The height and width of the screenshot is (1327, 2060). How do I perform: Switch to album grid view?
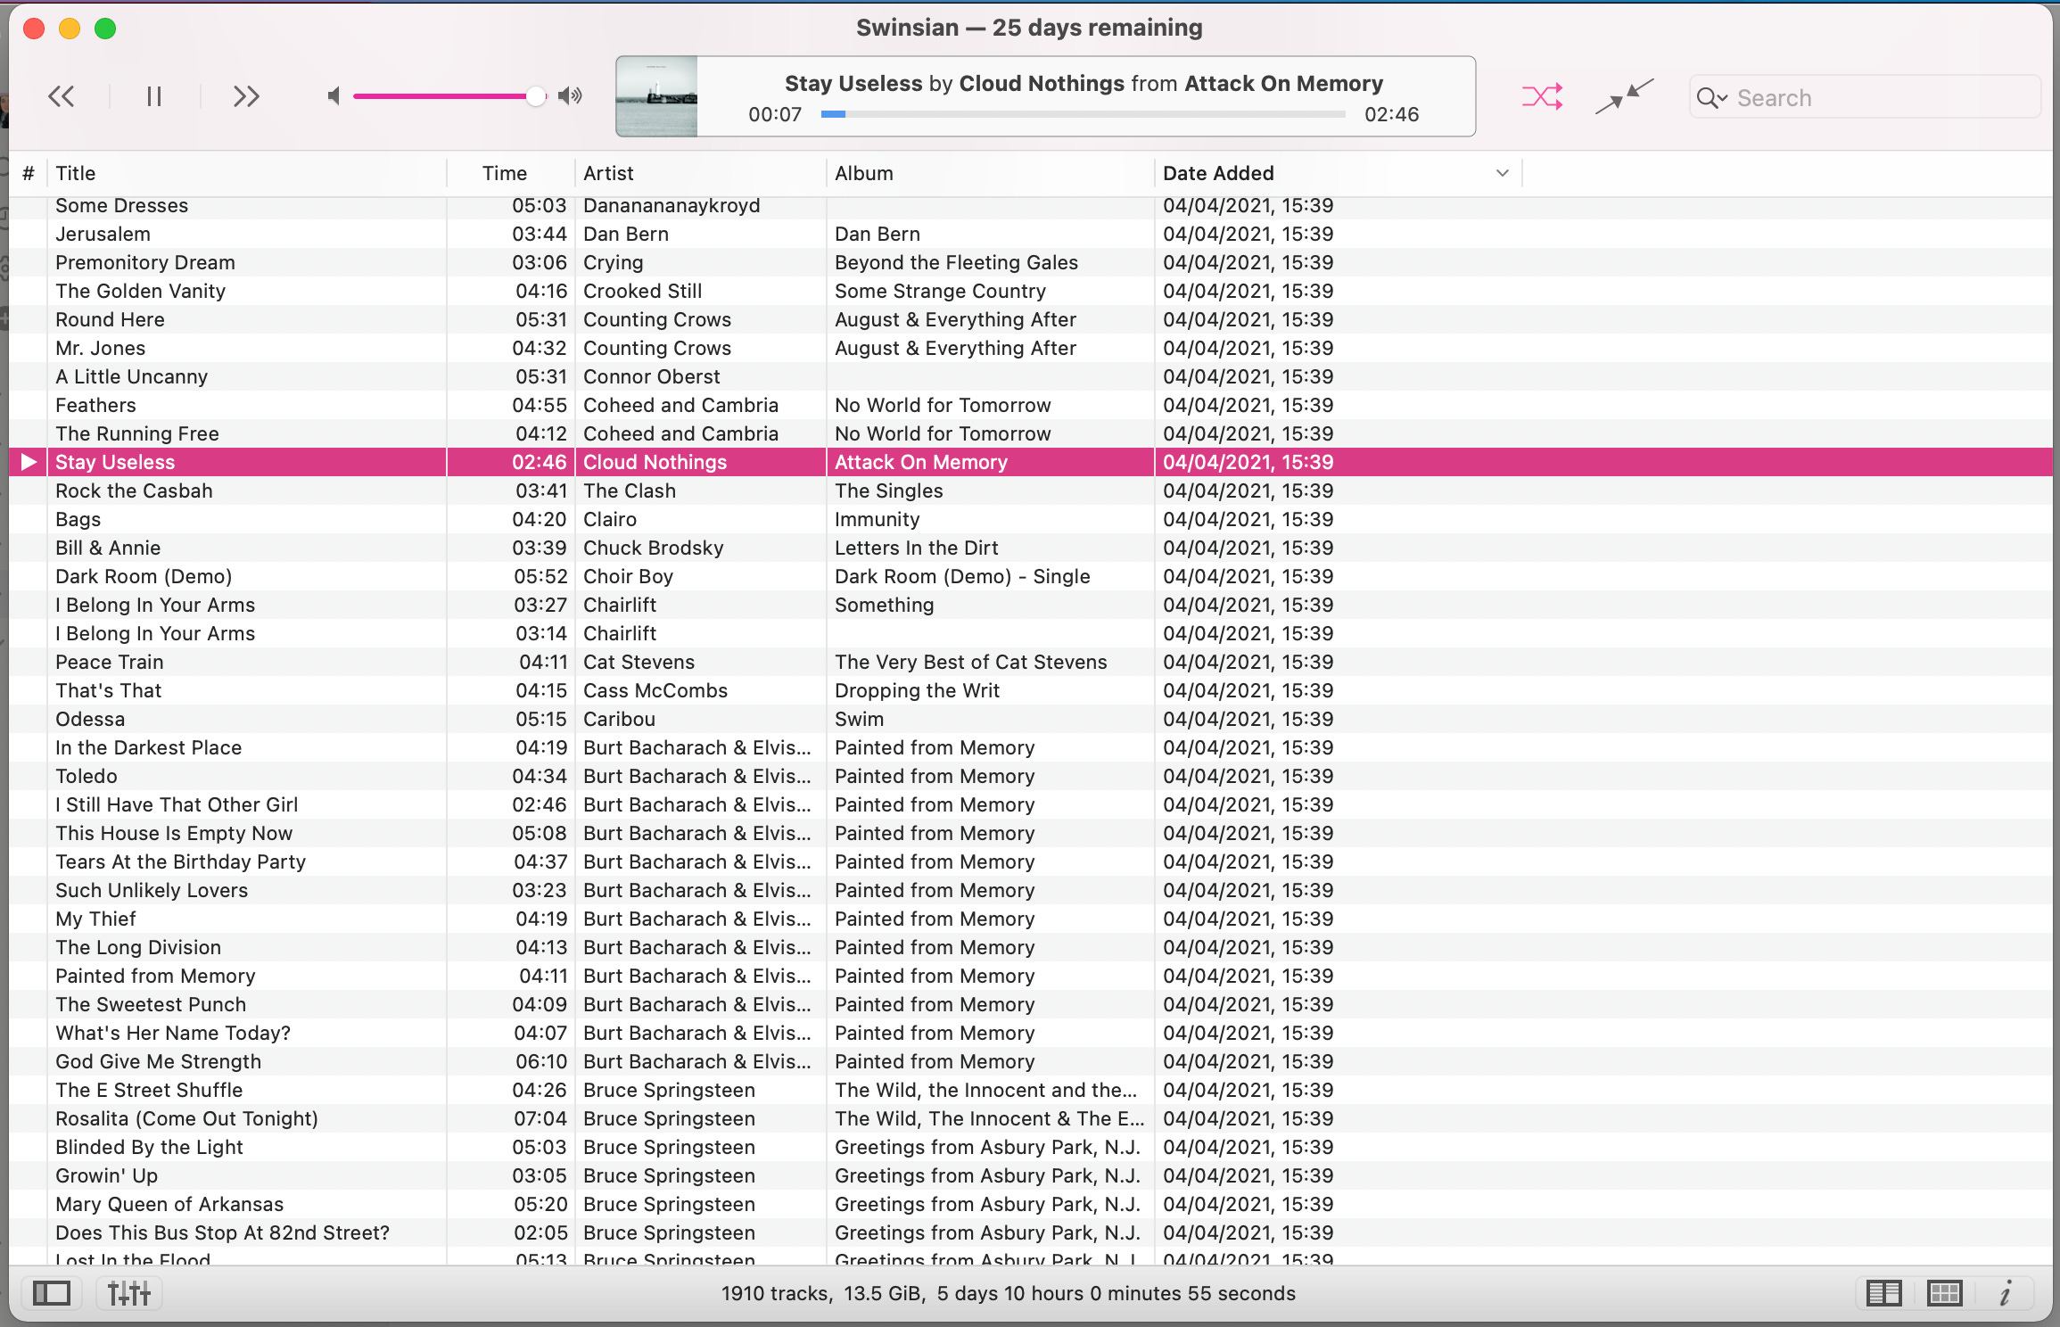pos(1944,1293)
